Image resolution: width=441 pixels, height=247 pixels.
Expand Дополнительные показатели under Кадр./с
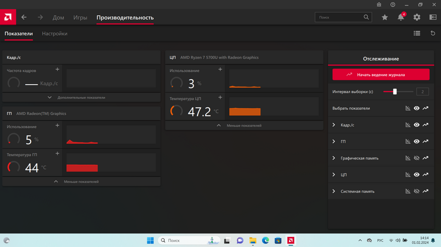81,98
